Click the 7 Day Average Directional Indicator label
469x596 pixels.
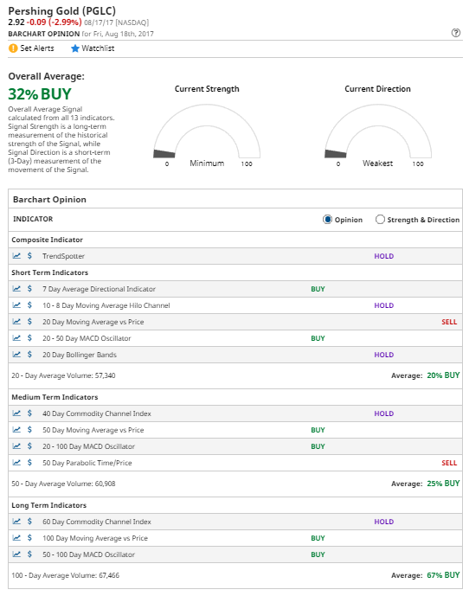pyautogui.click(x=99, y=289)
